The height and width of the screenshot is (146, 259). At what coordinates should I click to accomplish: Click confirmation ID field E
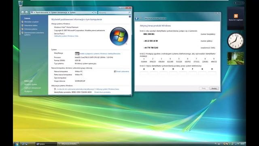[x=183, y=73]
